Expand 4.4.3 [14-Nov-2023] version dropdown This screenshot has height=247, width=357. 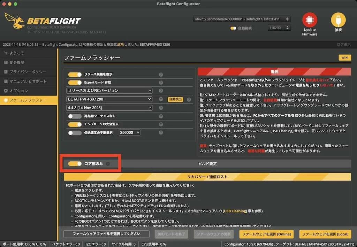(x=109, y=108)
